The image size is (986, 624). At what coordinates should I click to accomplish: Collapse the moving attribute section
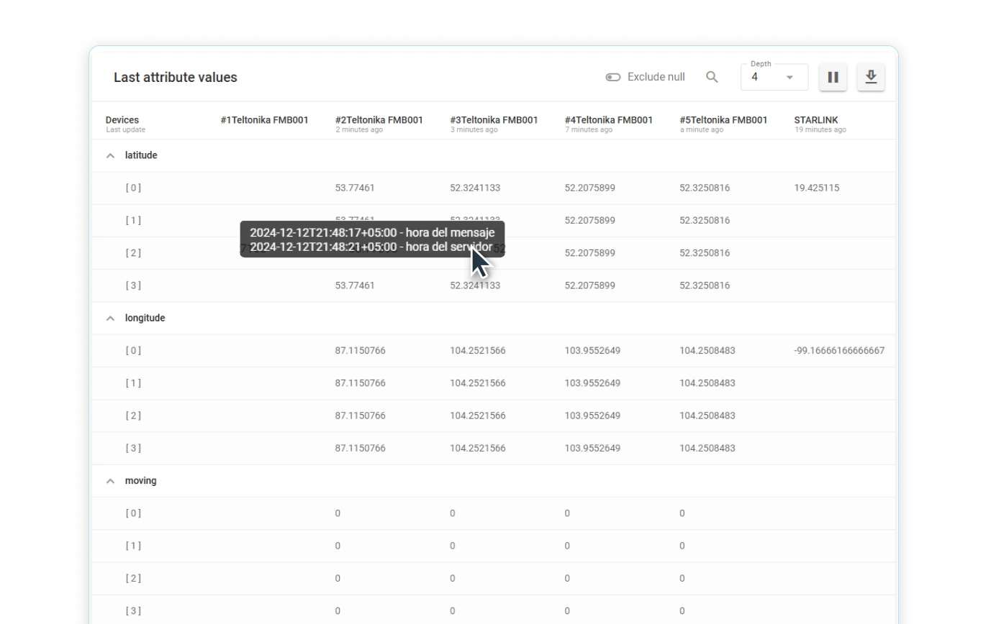click(109, 480)
